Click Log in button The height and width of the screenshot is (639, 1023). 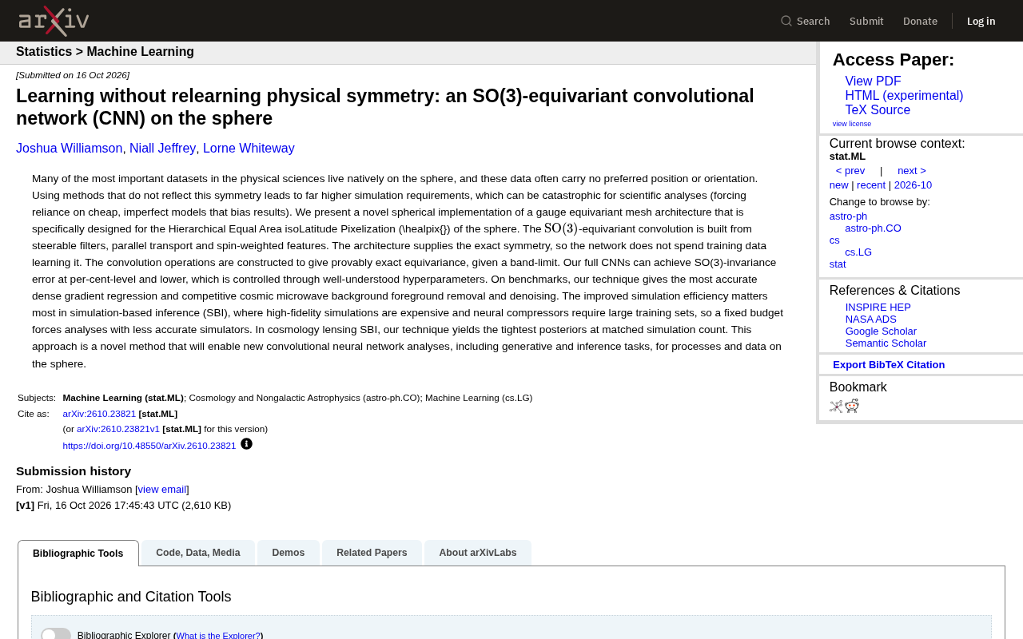coord(981,21)
